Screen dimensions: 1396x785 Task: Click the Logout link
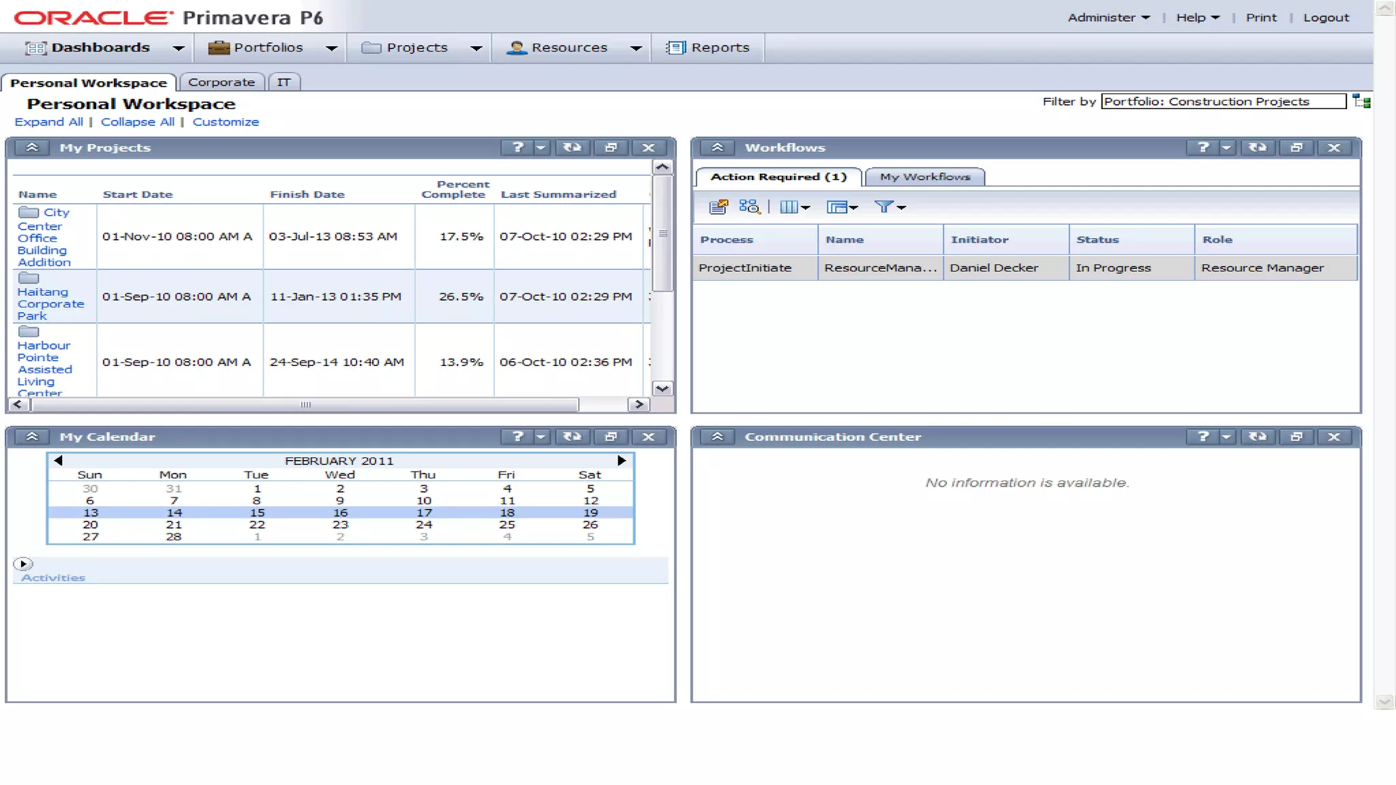point(1326,18)
